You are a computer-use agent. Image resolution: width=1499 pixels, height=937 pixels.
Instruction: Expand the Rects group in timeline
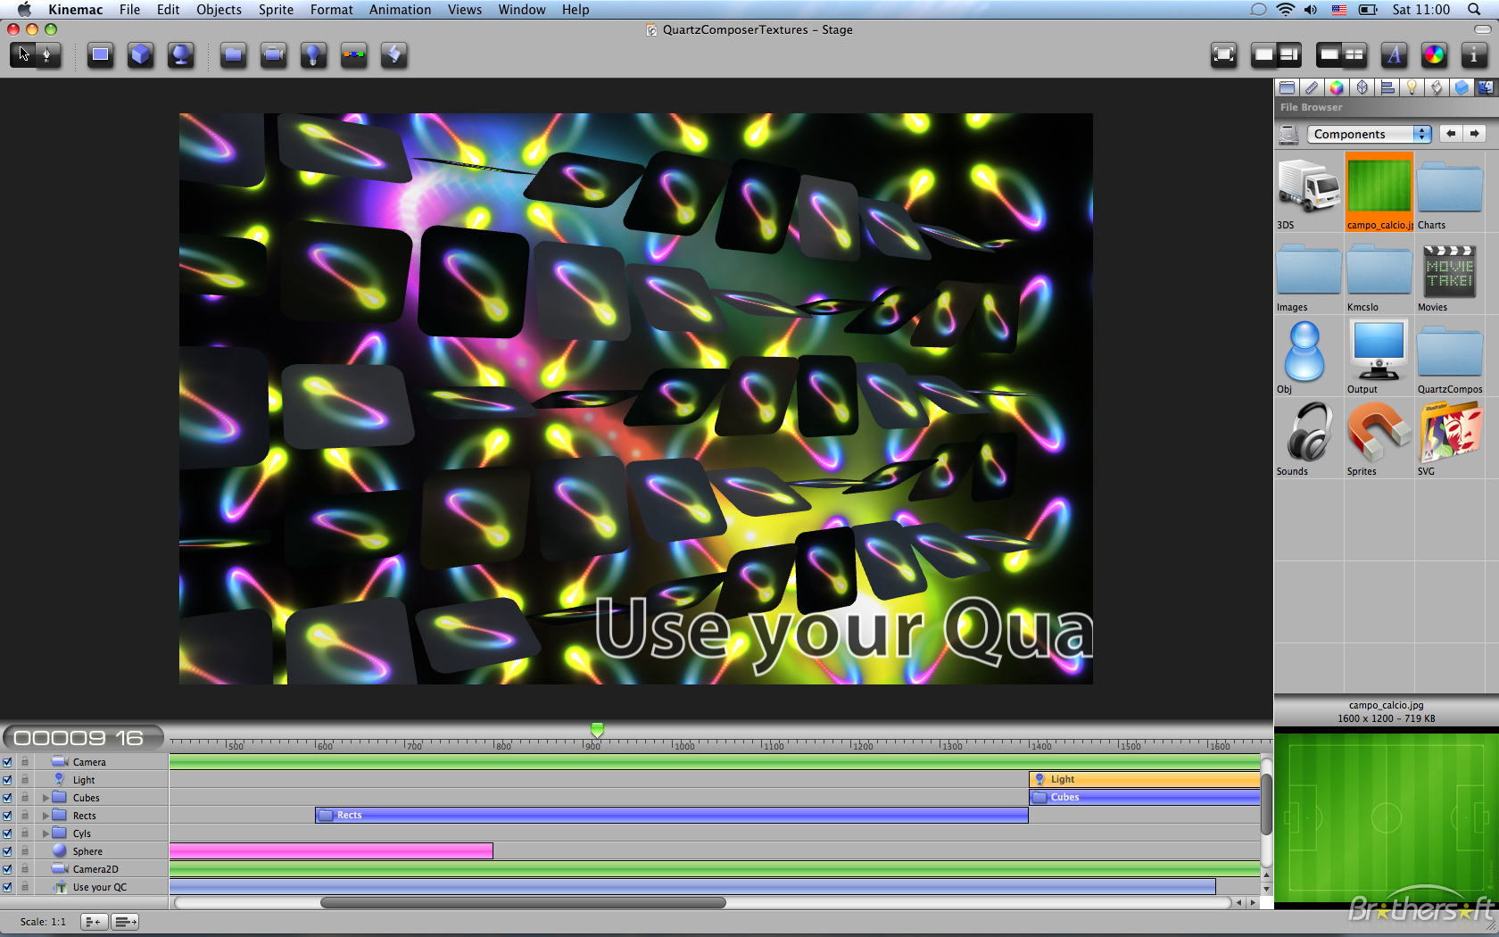[x=46, y=816]
